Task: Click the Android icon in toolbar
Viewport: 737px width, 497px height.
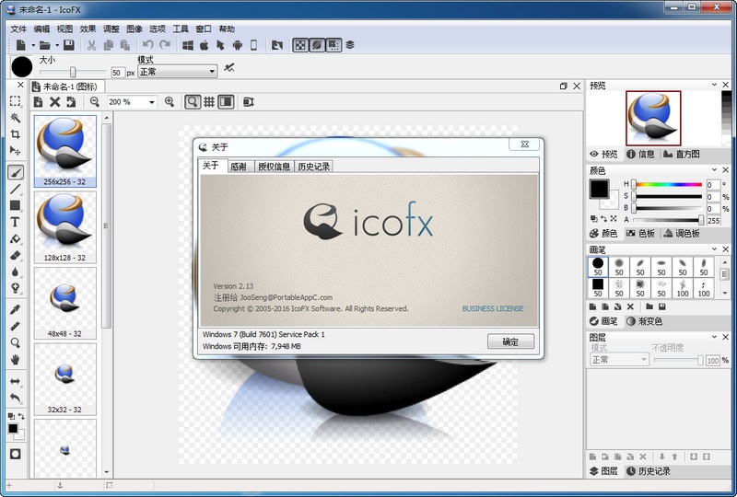Action: tap(238, 45)
